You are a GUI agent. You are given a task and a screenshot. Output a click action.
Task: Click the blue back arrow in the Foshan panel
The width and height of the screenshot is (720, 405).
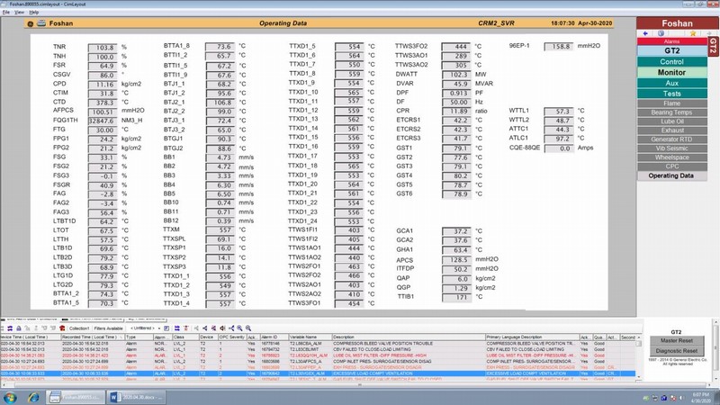645,33
